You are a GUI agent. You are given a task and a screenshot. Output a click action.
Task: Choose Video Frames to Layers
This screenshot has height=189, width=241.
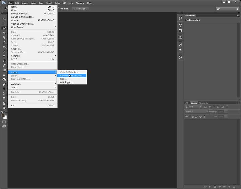tap(72, 76)
